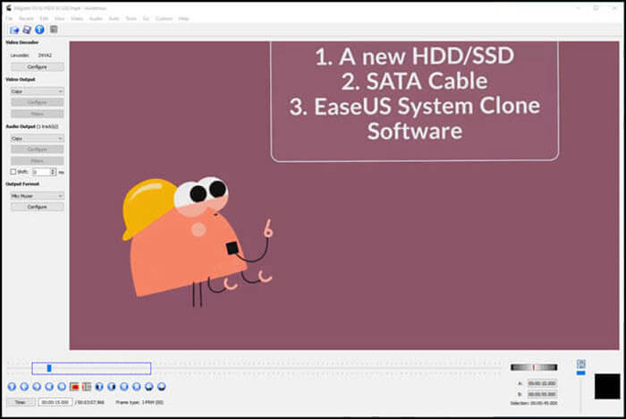Screen dimensions: 626x419
Task: Open the video Information icon
Action: point(39,30)
